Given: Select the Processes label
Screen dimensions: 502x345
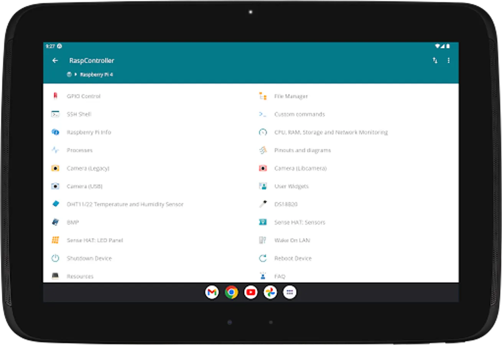Looking at the screenshot, I should [80, 150].
